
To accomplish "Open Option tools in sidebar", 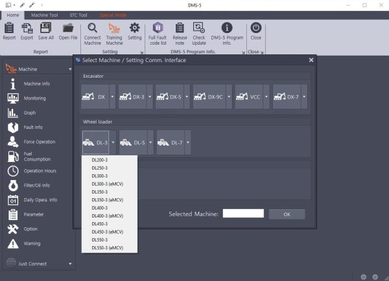I will pos(30,229).
